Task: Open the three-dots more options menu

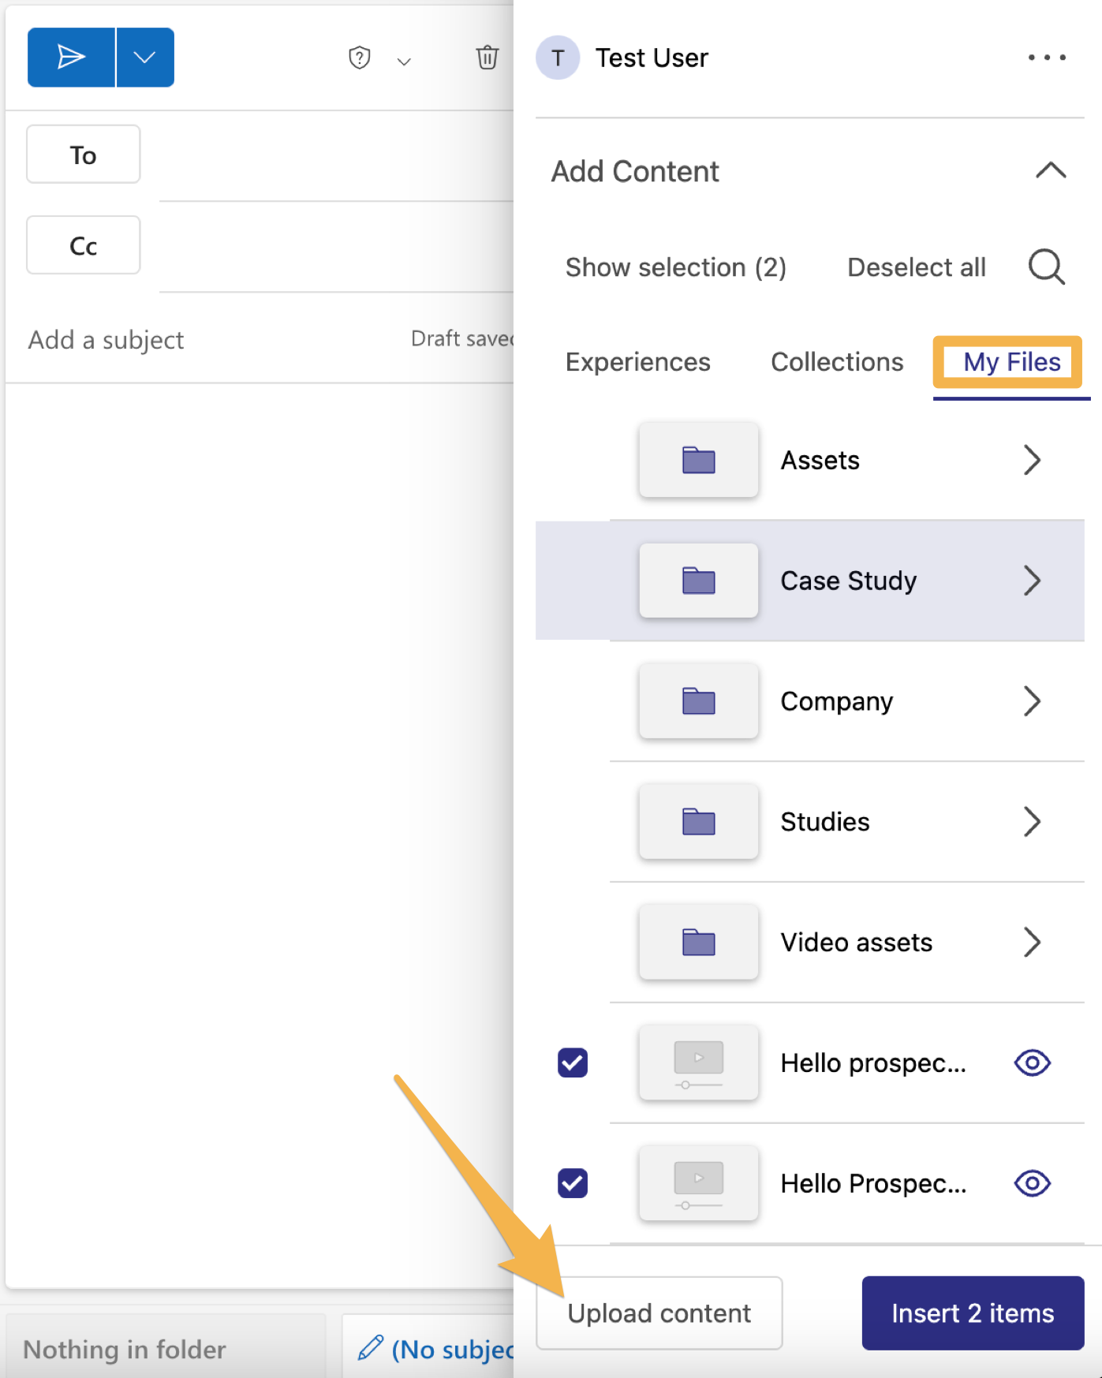Action: pyautogui.click(x=1046, y=58)
